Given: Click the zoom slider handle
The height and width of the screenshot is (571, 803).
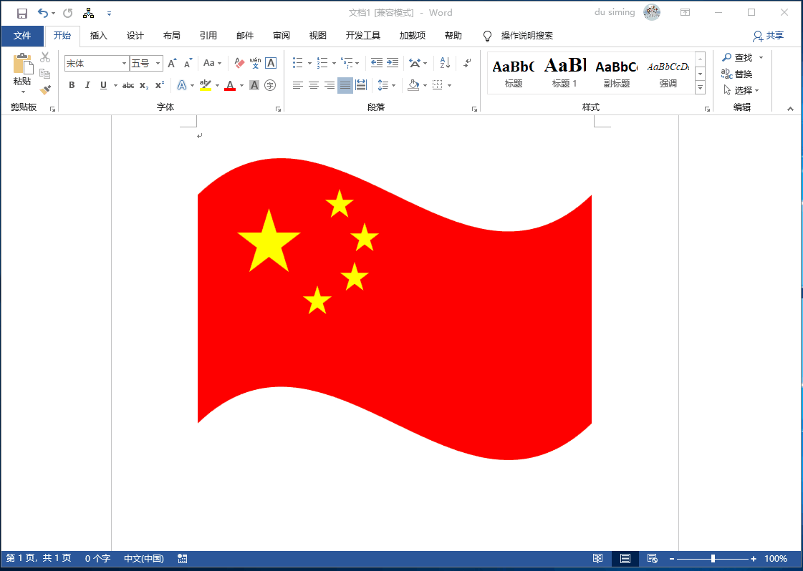Looking at the screenshot, I should [713, 559].
